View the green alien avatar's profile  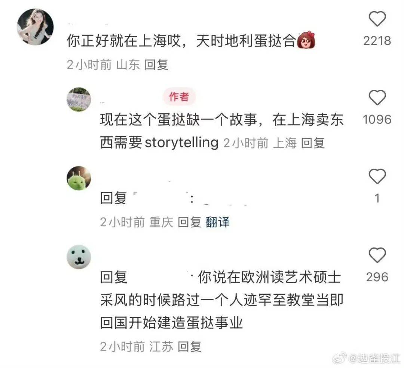[79, 178]
